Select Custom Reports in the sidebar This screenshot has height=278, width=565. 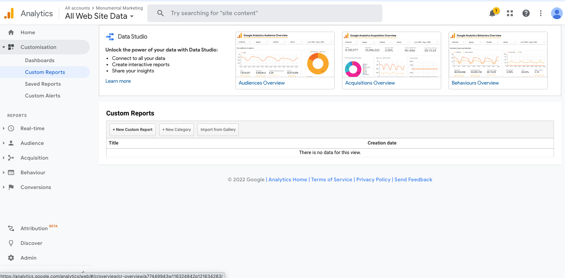pos(45,72)
